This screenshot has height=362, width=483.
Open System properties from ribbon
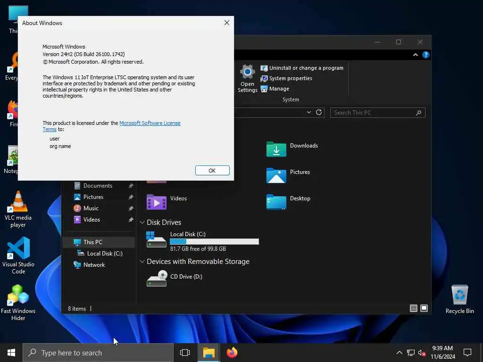[286, 79]
